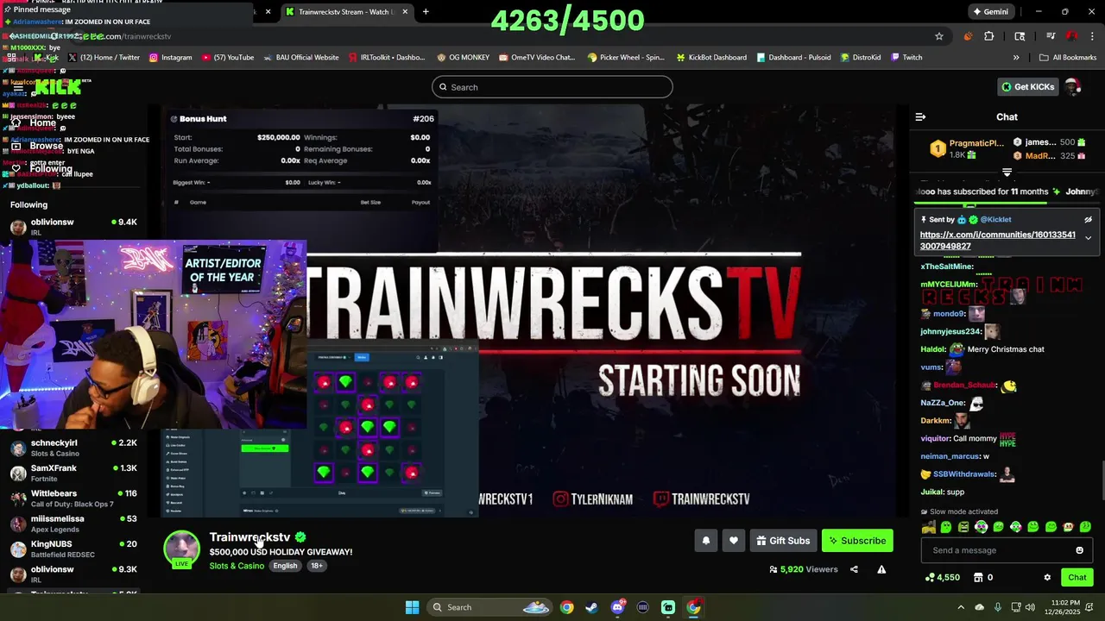The width and height of the screenshot is (1105, 621).
Task: Open a new browser tab
Action: click(x=426, y=12)
